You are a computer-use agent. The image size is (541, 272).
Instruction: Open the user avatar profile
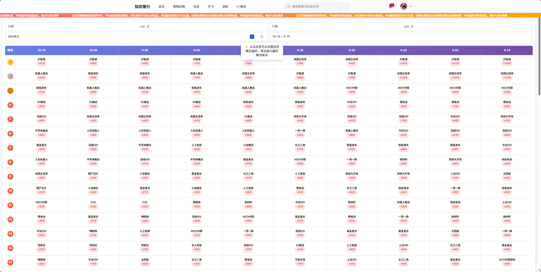point(404,6)
